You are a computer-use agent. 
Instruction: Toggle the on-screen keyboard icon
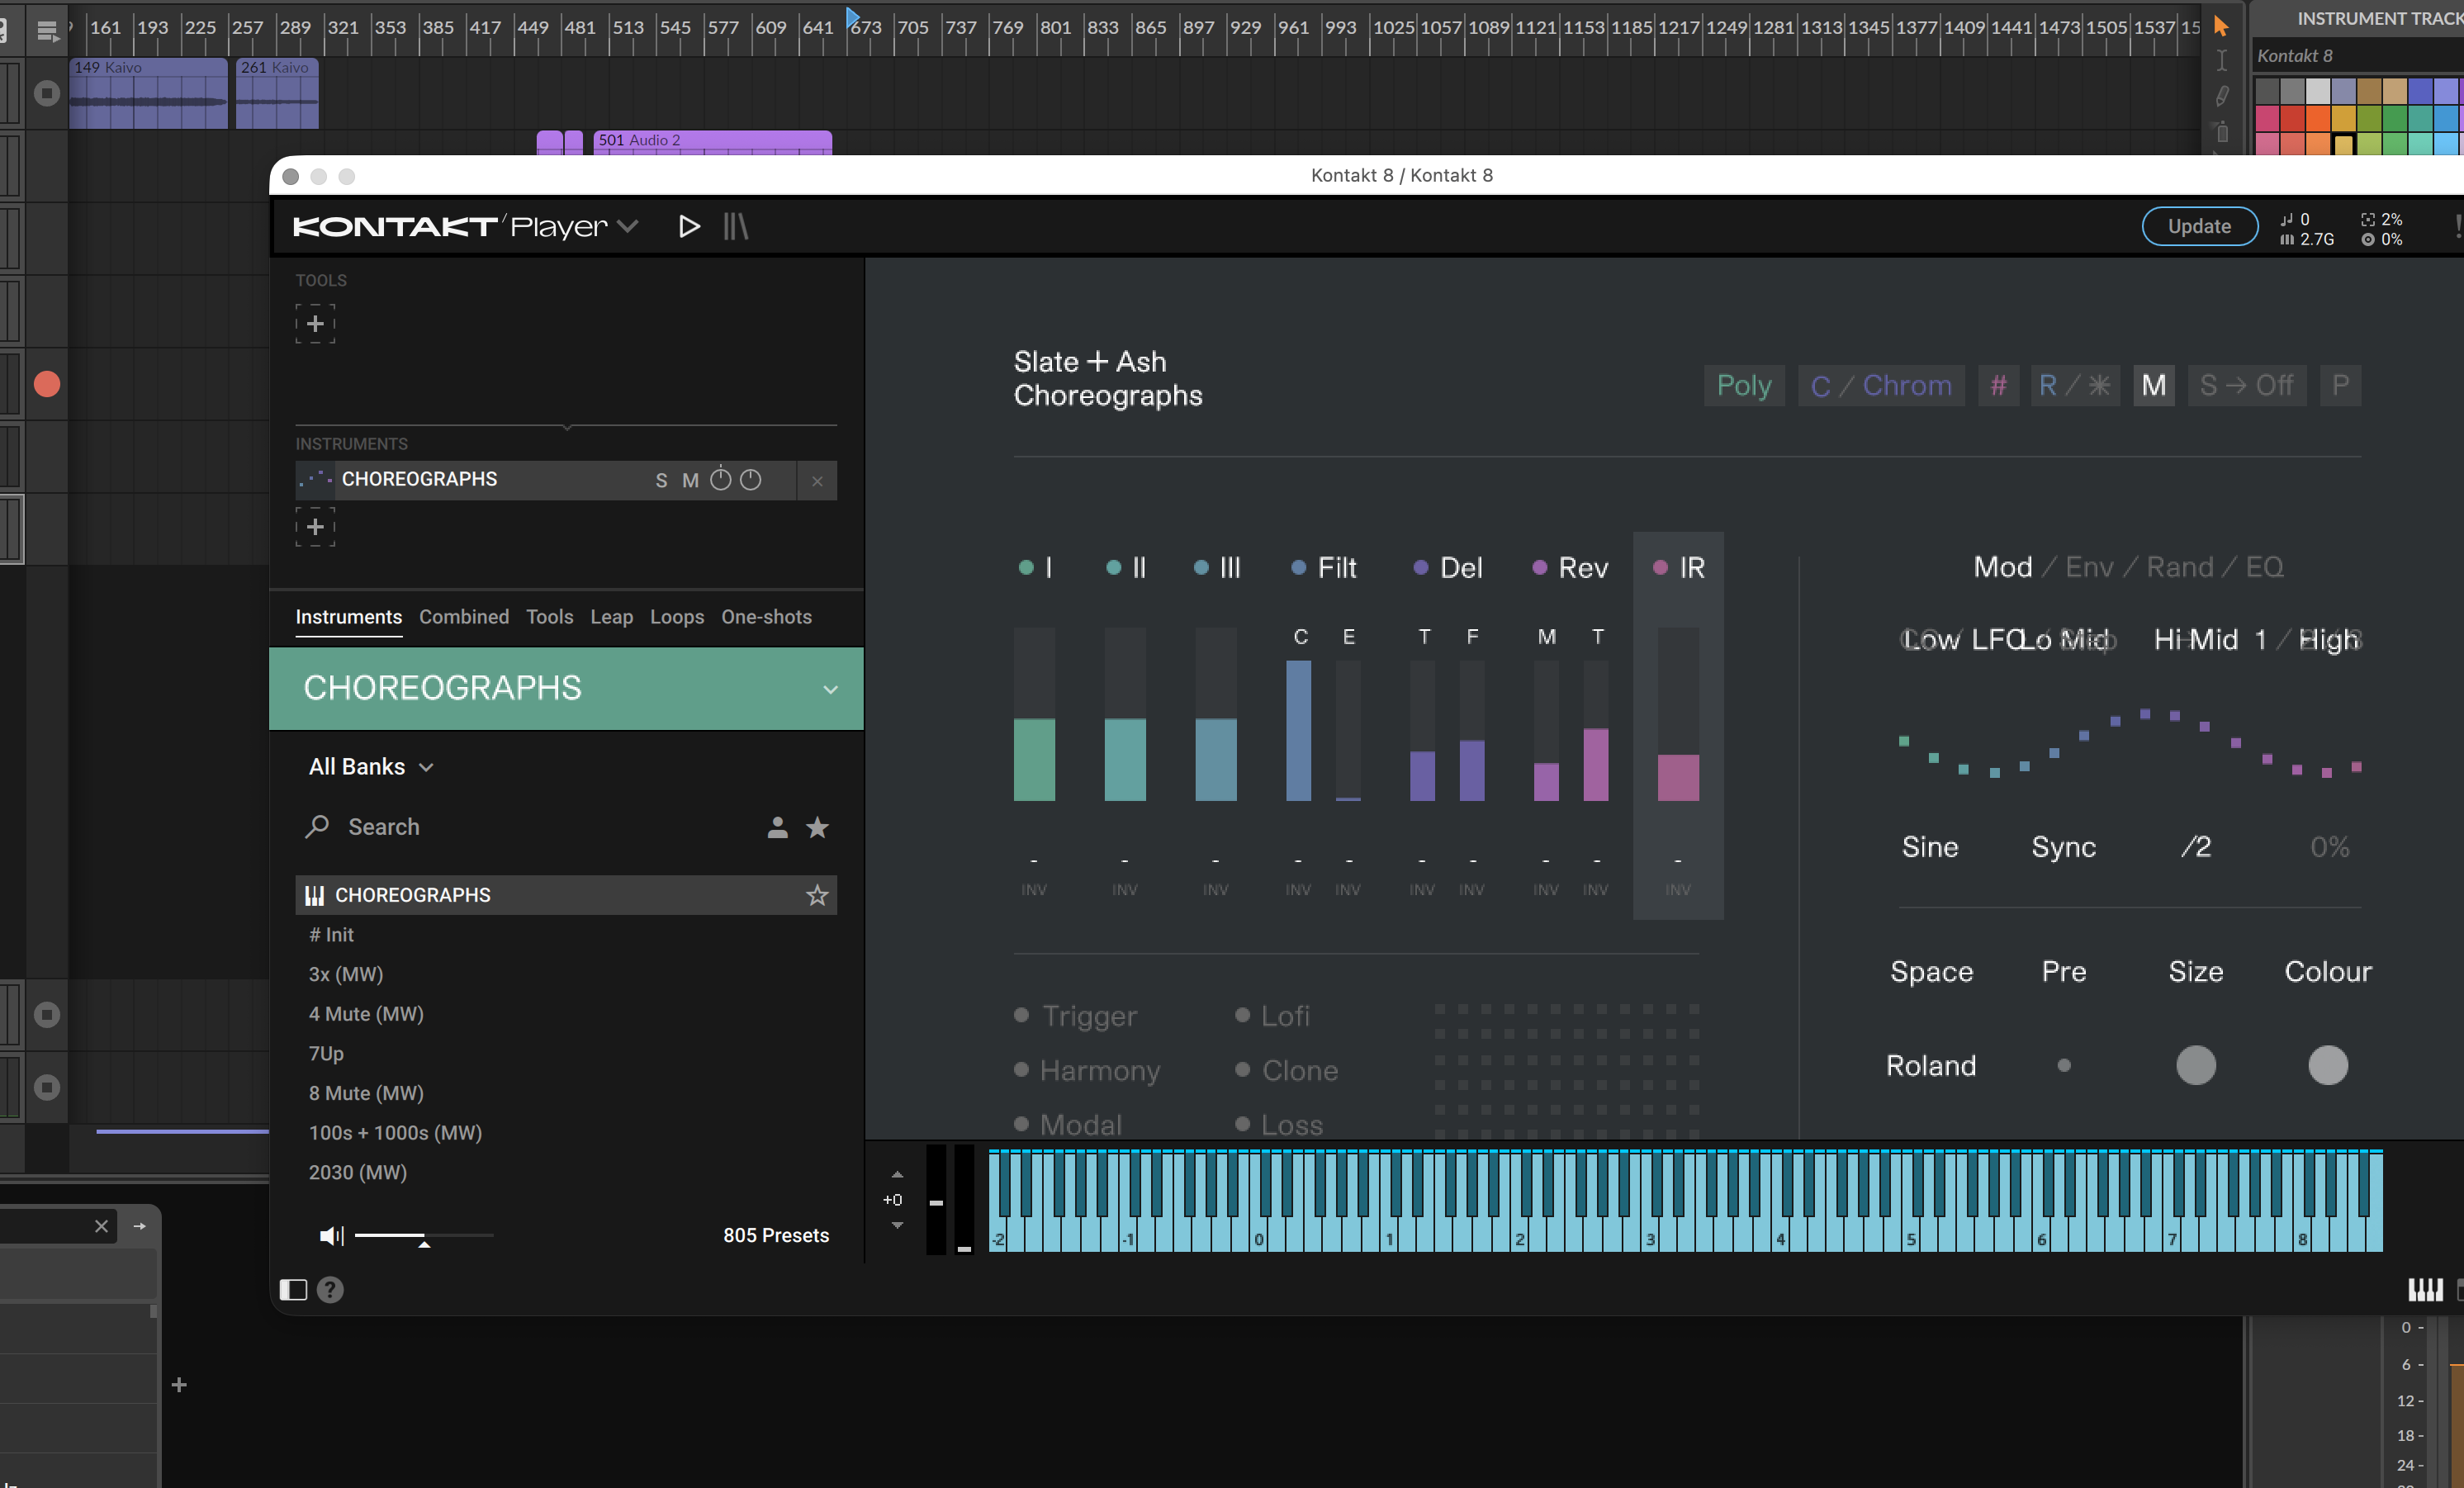coord(2425,1290)
